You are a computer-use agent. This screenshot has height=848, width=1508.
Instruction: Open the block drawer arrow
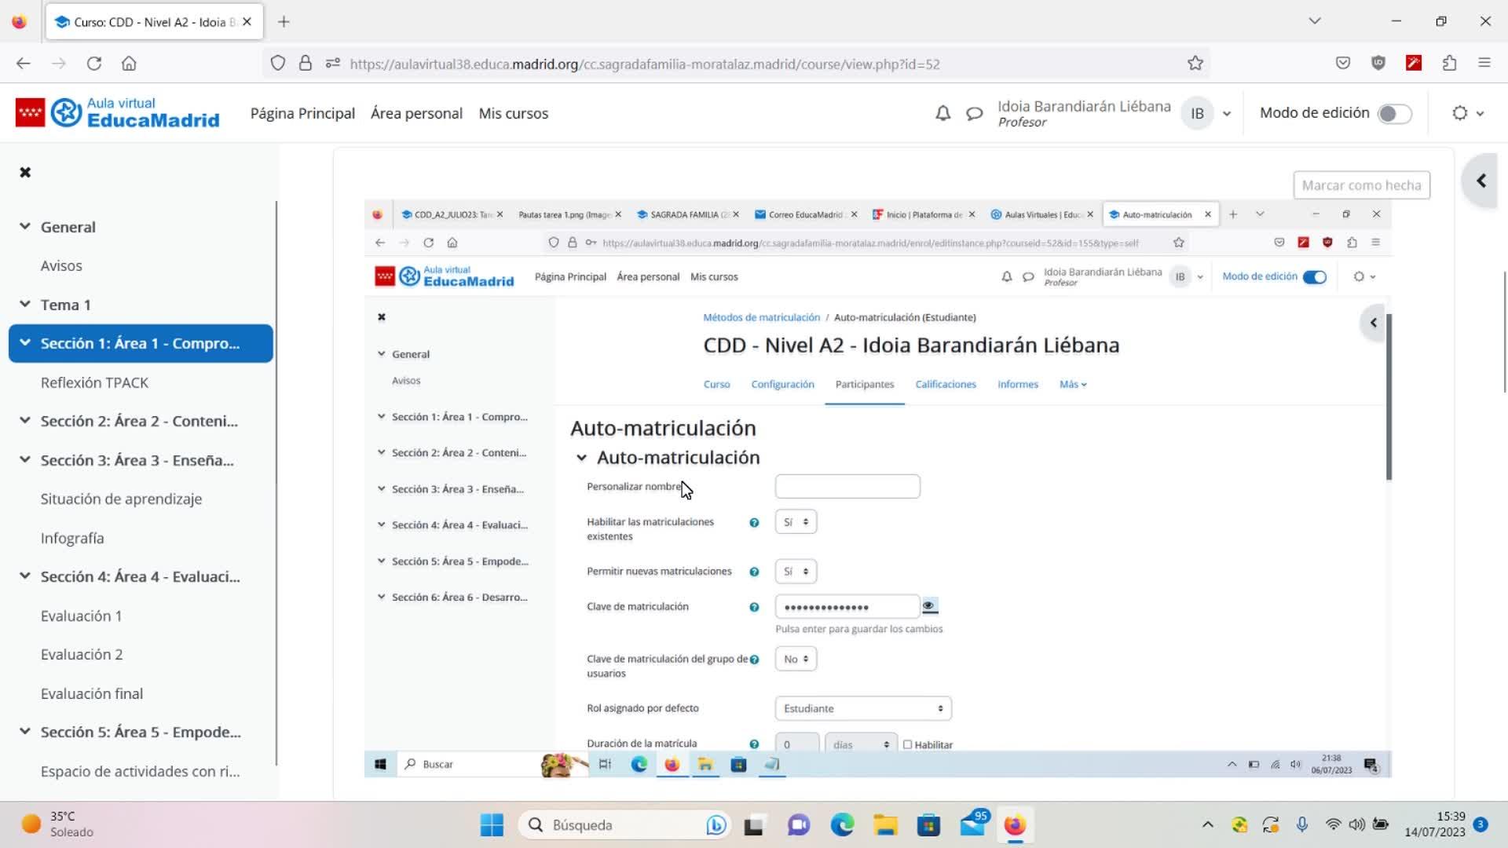(x=1481, y=181)
